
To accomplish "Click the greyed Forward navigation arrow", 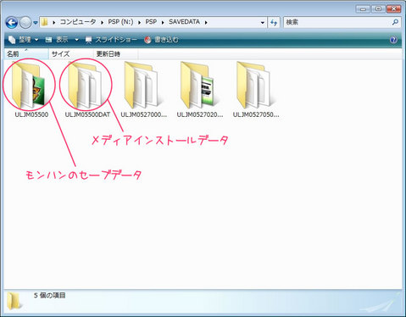I will coord(25,23).
